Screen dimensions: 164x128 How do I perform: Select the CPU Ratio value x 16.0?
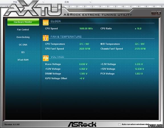click(138, 29)
